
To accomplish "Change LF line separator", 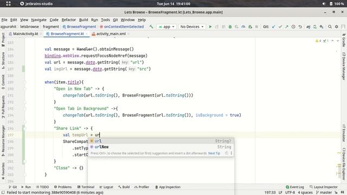I will click(x=280, y=193).
